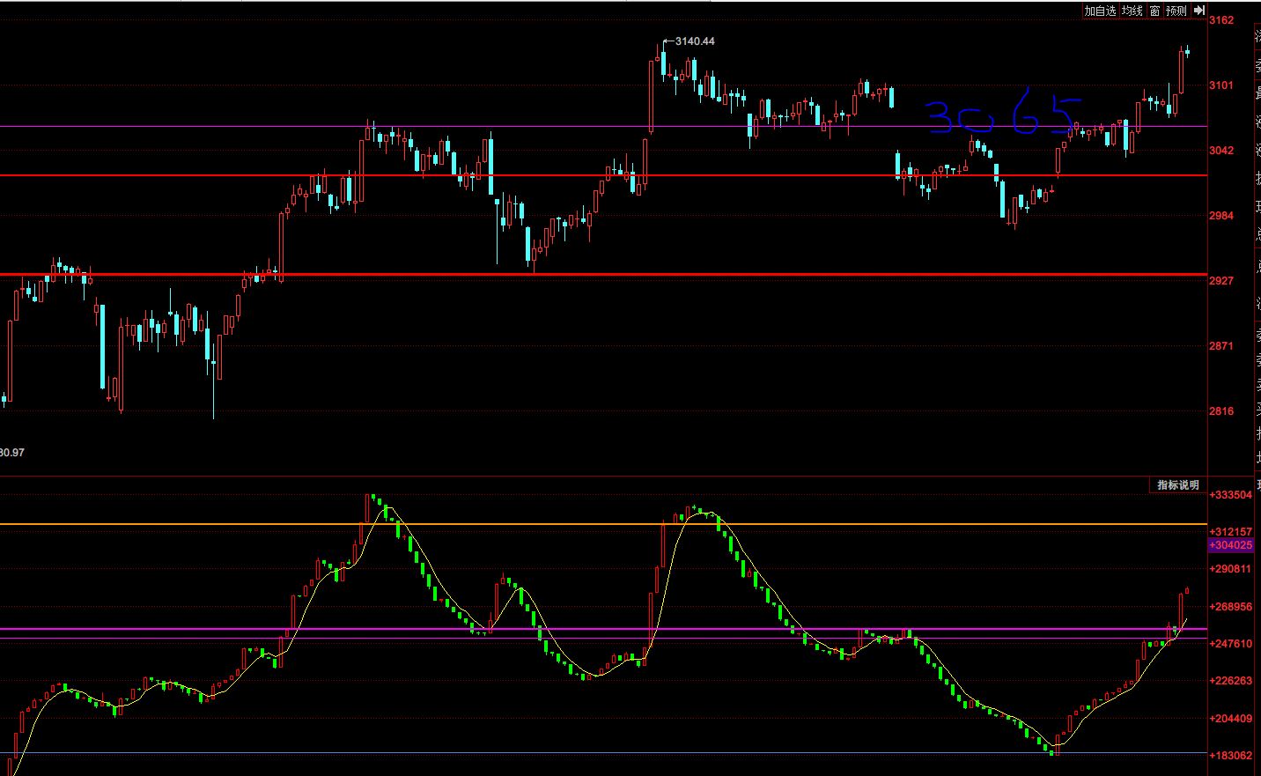Add stock via 加自选 button

(1100, 11)
